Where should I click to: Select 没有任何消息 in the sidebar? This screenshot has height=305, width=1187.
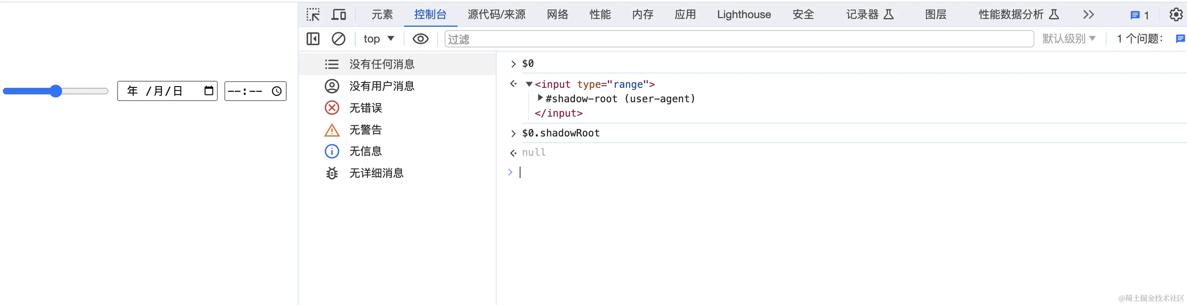[397, 64]
